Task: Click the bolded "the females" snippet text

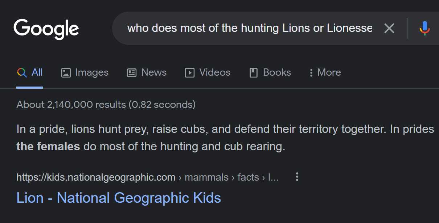Action: pos(48,147)
